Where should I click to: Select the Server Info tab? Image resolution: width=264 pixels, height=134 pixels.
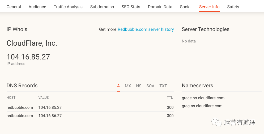(x=209, y=7)
